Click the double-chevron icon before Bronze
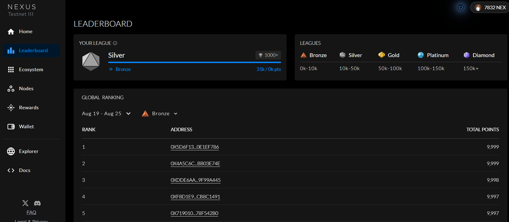Screen dimensions: 509x222 tap(111, 69)
